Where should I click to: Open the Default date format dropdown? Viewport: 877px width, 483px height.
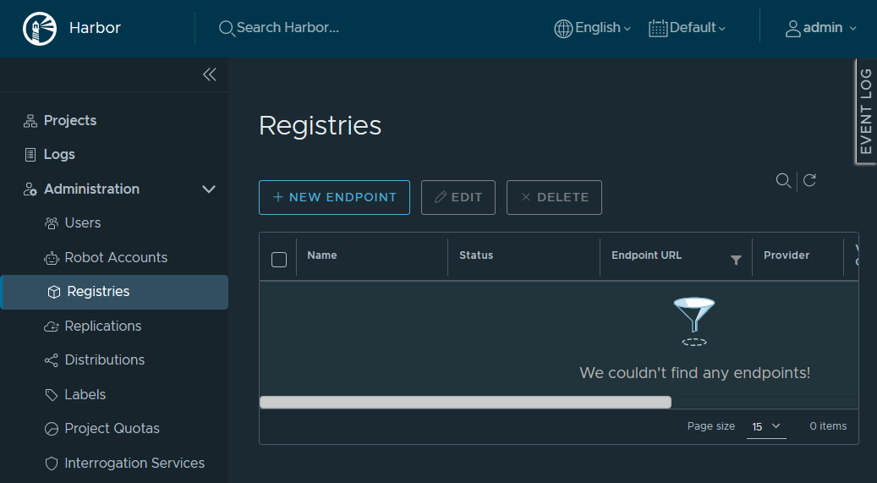(688, 28)
